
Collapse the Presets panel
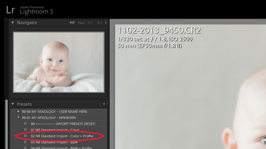point(13,104)
